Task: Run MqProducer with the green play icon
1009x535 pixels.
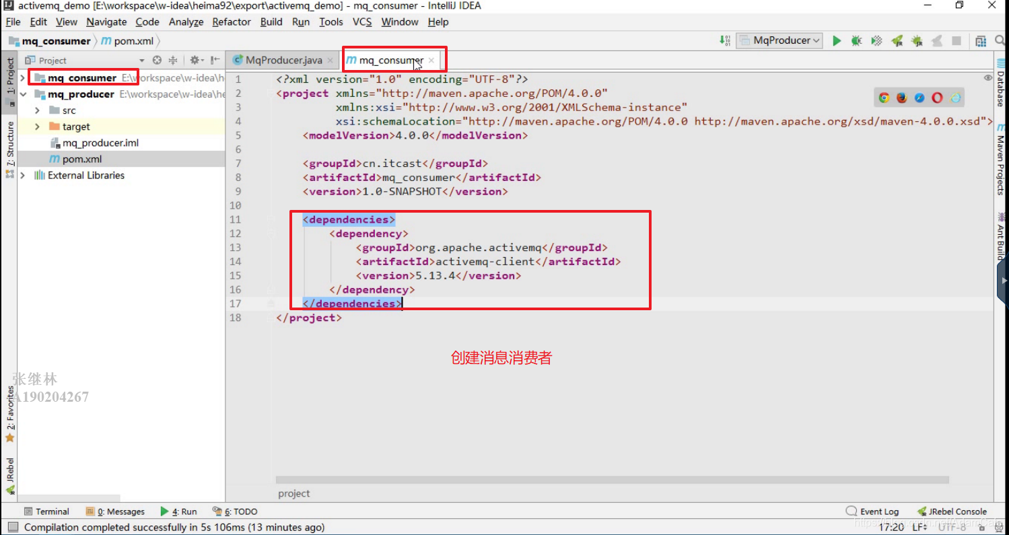Action: [x=837, y=41]
